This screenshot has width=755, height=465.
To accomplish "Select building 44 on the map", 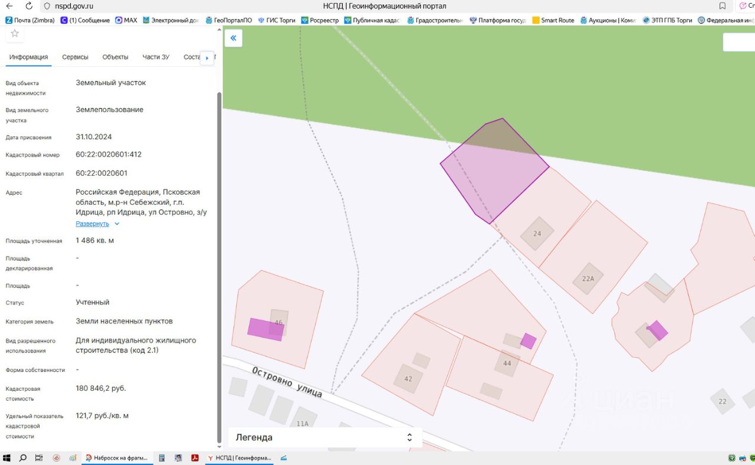I will pyautogui.click(x=507, y=364).
